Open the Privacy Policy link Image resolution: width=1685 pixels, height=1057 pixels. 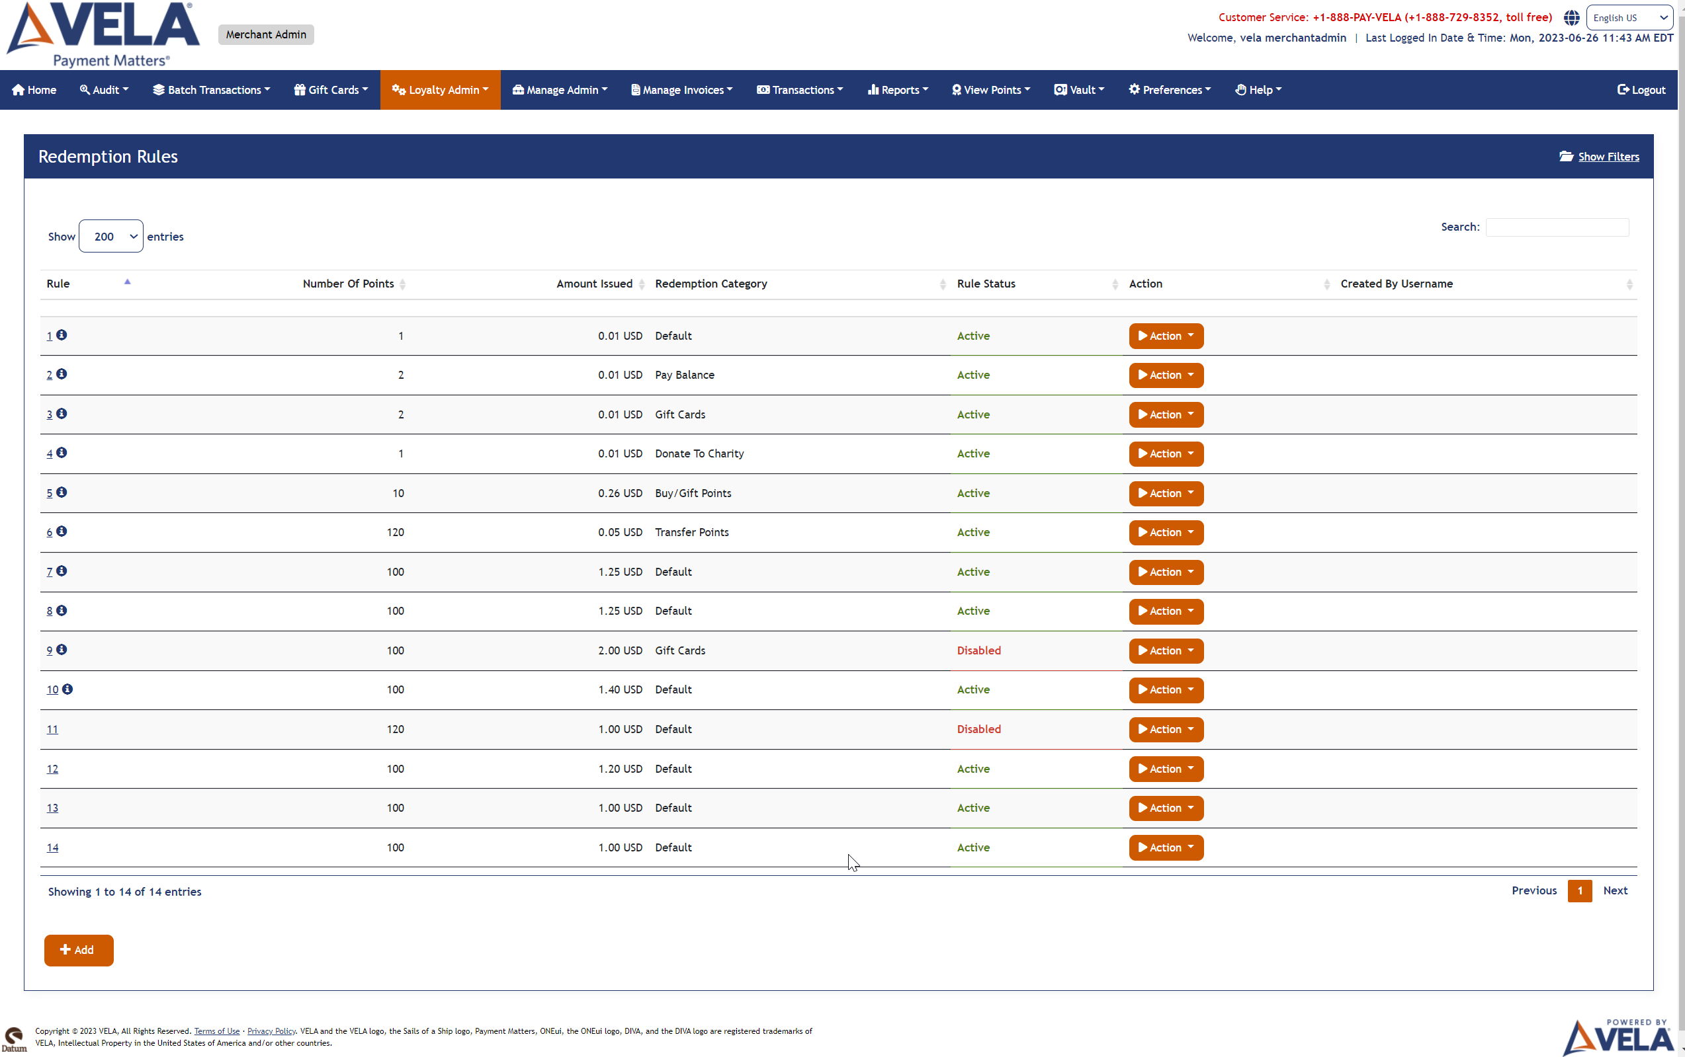pos(271,1031)
